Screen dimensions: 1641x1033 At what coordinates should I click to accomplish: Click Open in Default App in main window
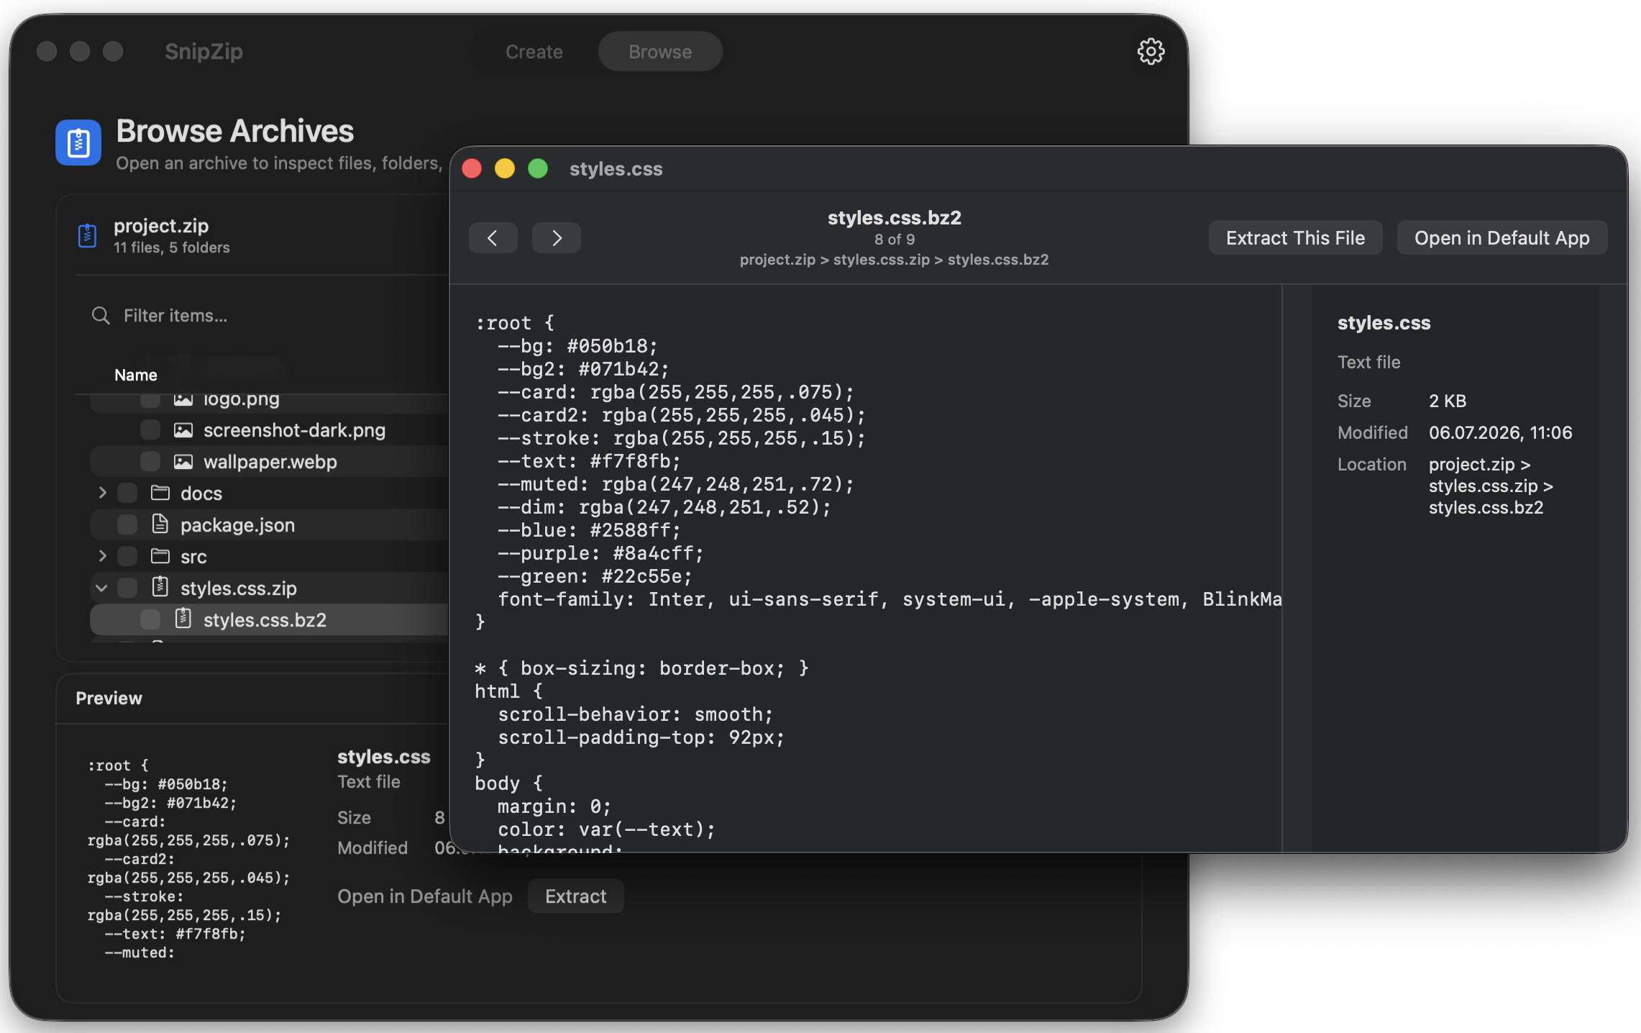(425, 896)
